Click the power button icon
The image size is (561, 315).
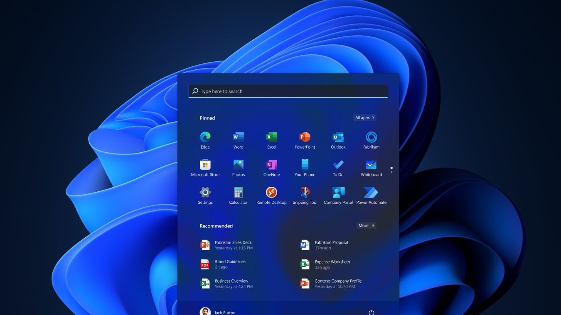pyautogui.click(x=372, y=313)
